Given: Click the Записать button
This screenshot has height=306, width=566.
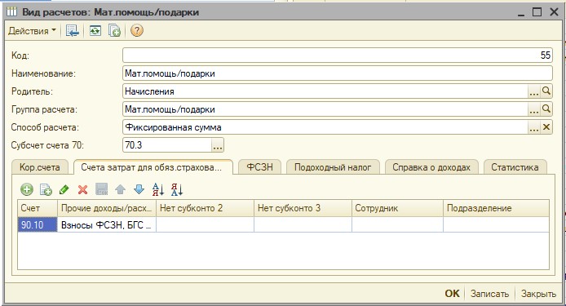Looking at the screenshot, I should (489, 294).
